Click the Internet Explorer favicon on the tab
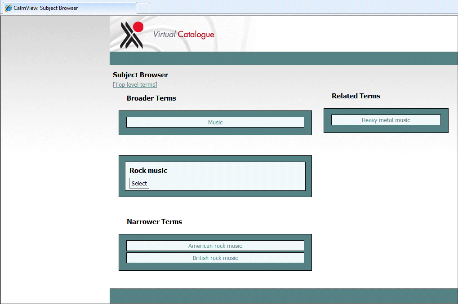 (8, 8)
